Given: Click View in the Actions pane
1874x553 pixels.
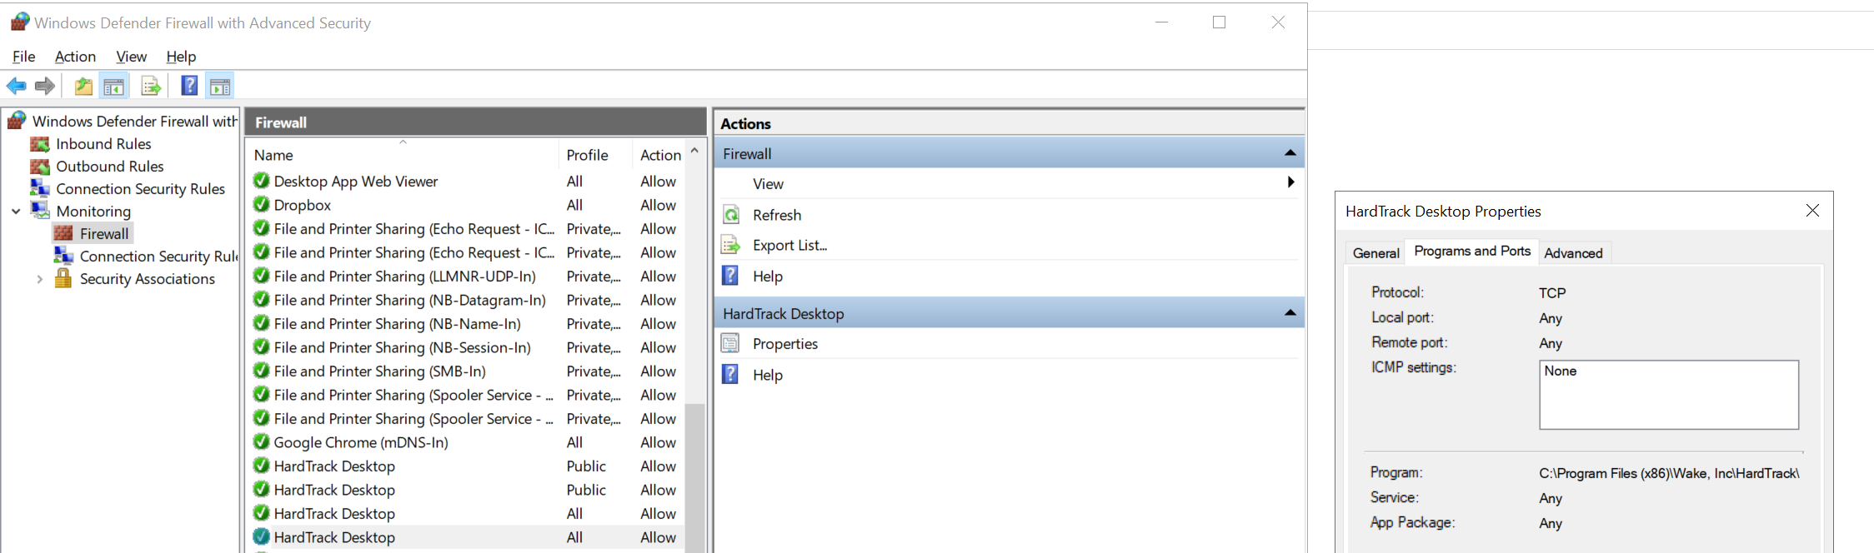Looking at the screenshot, I should click(x=768, y=183).
